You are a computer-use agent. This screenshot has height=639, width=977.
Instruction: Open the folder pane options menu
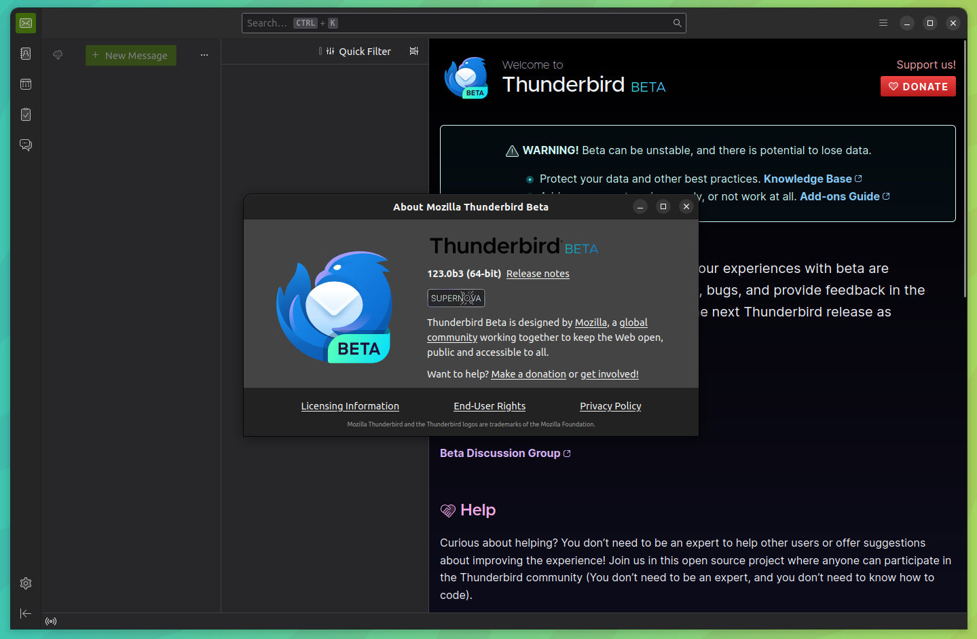[x=204, y=55]
